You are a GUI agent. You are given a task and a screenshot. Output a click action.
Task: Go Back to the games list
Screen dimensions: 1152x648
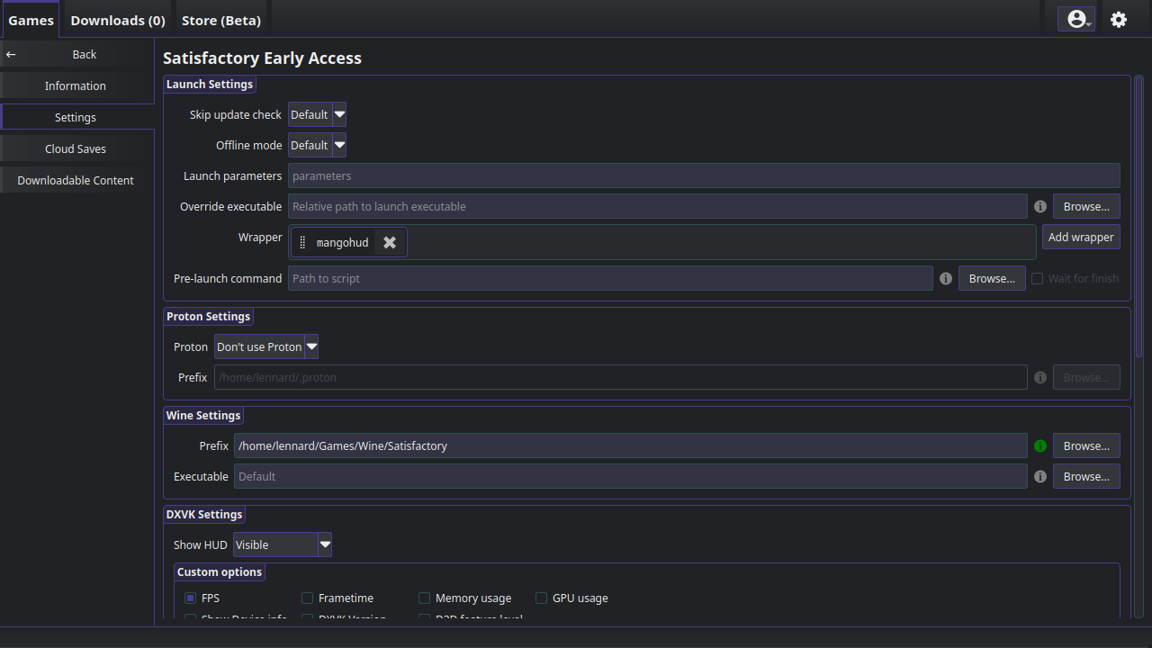[76, 54]
